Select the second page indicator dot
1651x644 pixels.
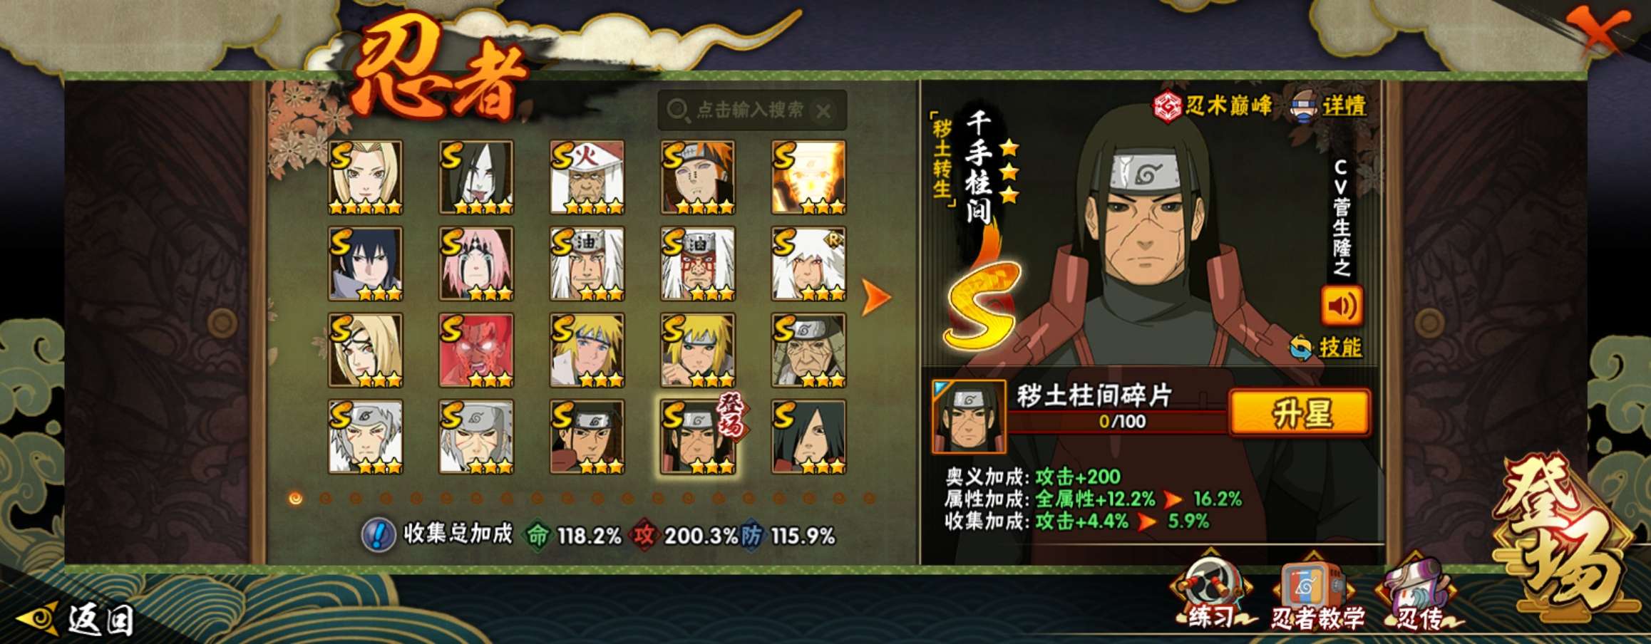click(x=326, y=498)
